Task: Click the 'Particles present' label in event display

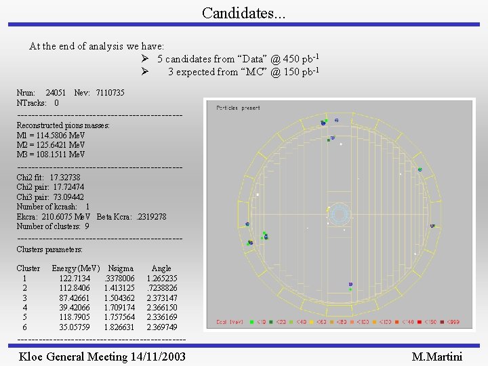Action: 238,108
